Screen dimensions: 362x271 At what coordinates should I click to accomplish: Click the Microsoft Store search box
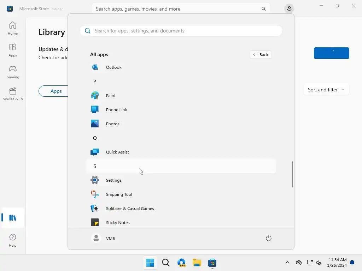pyautogui.click(x=181, y=9)
